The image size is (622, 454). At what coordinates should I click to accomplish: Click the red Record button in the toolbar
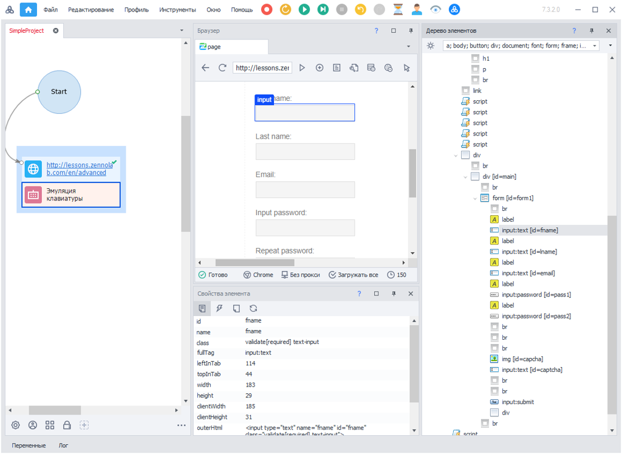pyautogui.click(x=267, y=10)
